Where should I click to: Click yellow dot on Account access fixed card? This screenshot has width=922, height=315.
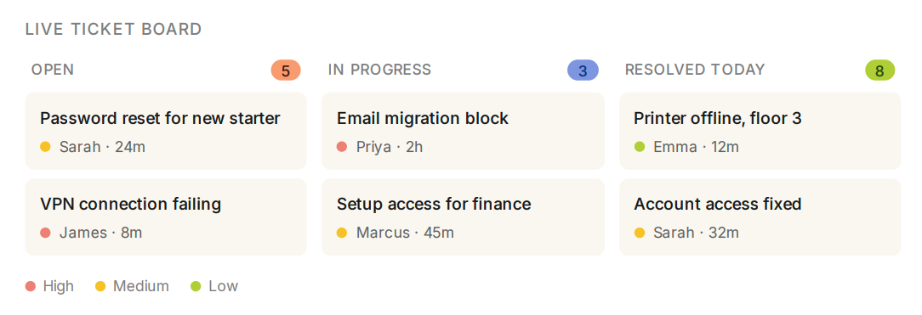pos(639,233)
